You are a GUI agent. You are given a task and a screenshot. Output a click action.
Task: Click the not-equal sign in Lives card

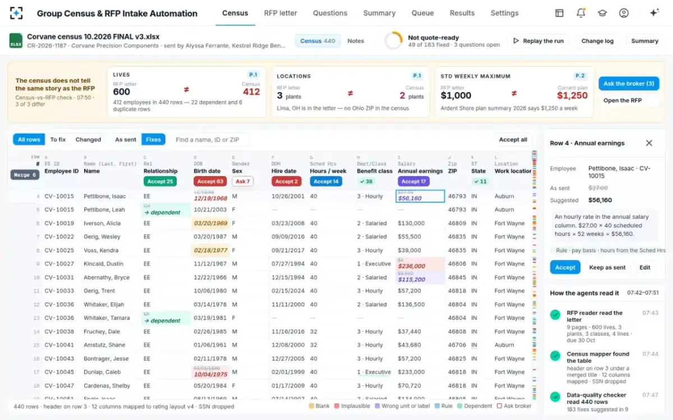pos(186,90)
